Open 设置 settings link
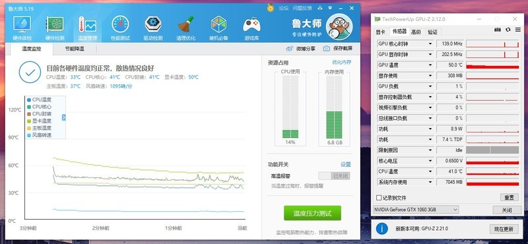Screen dimensions: 528x244 click(345, 165)
